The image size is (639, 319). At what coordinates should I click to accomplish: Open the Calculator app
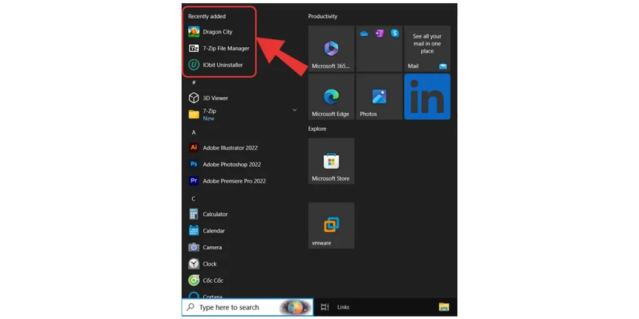(215, 214)
